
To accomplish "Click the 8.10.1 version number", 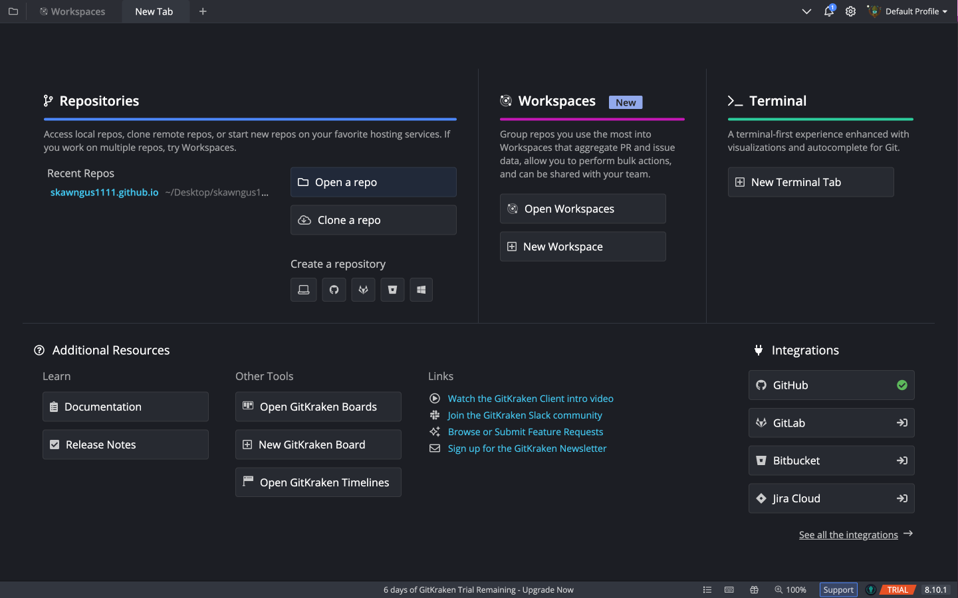I will [x=935, y=590].
